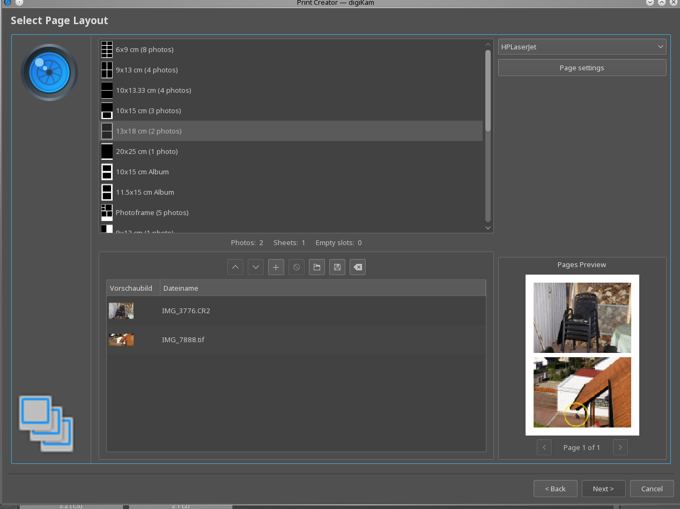680x509 pixels.
Task: Go to previous preview page
Action: click(x=544, y=447)
